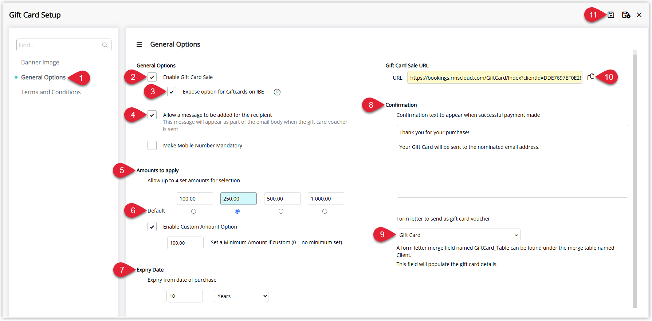Focus the custom minimum amount field
652x321 pixels.
[185, 243]
